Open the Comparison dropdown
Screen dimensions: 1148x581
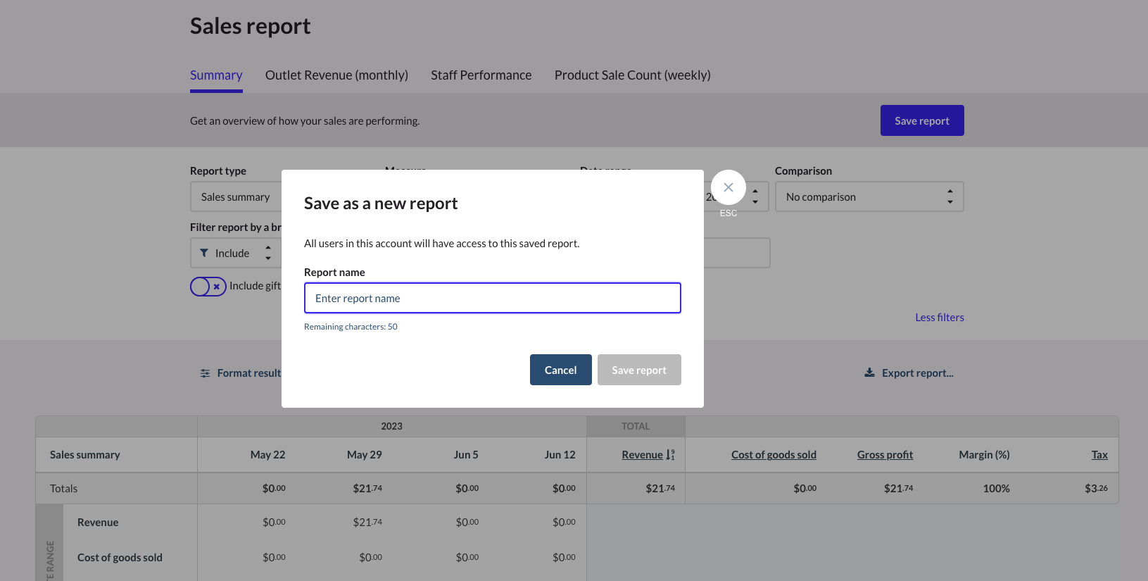(869, 197)
